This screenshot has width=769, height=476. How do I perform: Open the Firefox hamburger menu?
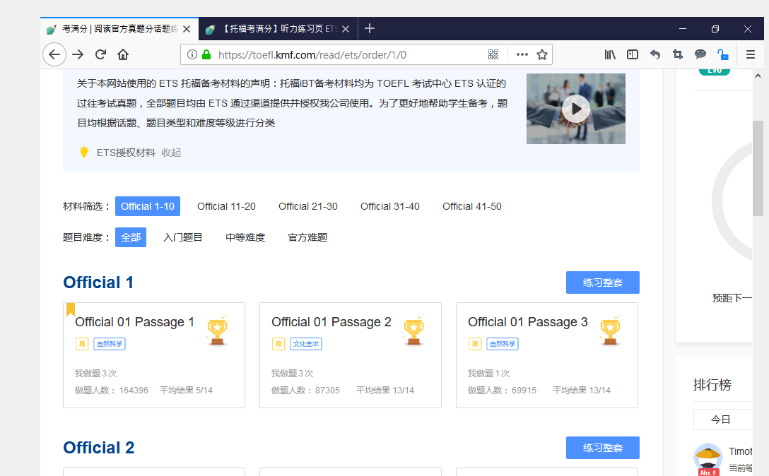click(751, 54)
